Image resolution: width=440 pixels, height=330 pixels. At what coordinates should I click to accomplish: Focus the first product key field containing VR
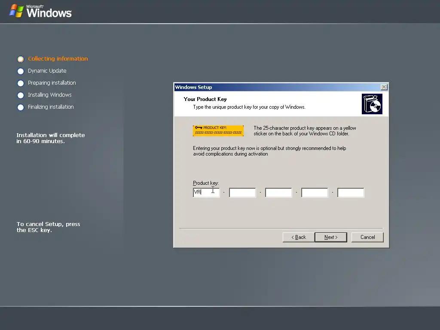point(206,192)
